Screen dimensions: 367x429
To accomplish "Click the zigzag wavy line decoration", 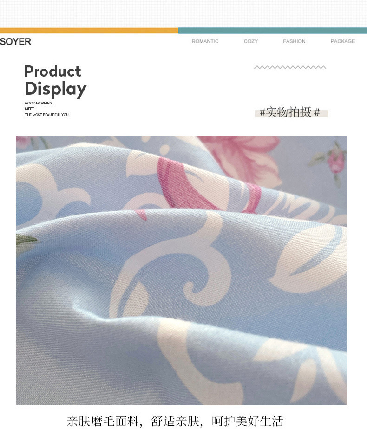I will tap(290, 67).
